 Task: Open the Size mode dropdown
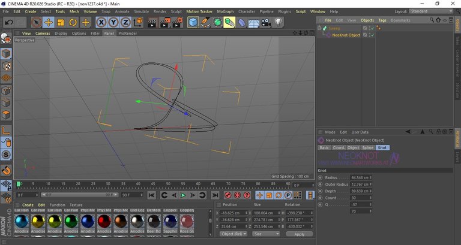point(266,234)
